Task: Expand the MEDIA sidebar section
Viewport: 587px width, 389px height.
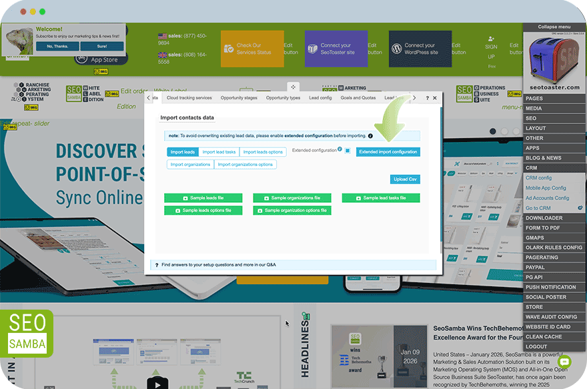Action: point(554,108)
